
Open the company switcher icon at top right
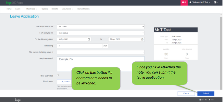[216, 2]
